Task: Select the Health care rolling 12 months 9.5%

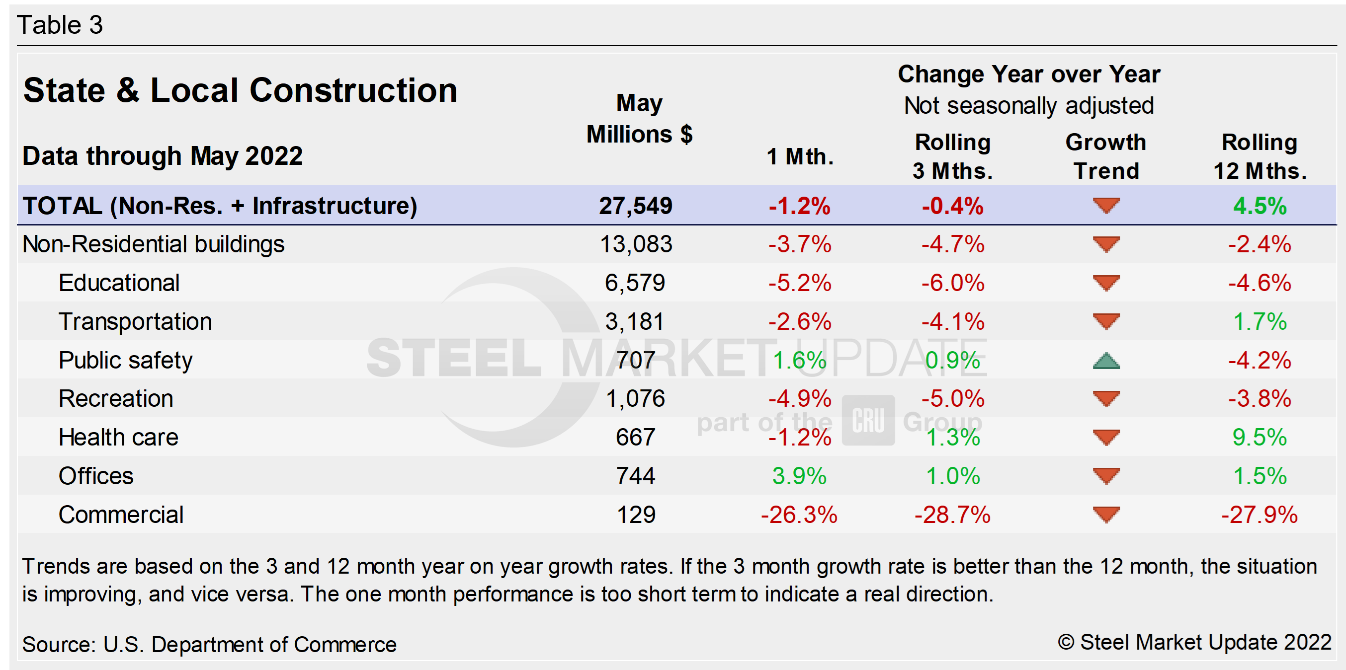Action: click(1259, 438)
